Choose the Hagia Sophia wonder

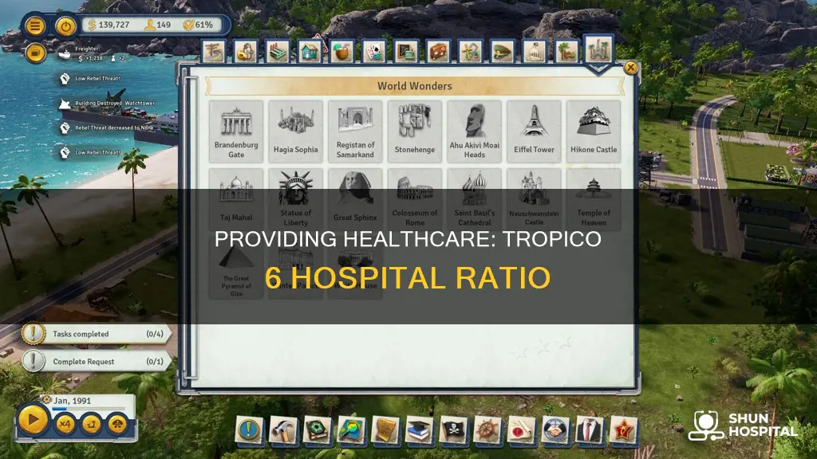click(x=295, y=131)
